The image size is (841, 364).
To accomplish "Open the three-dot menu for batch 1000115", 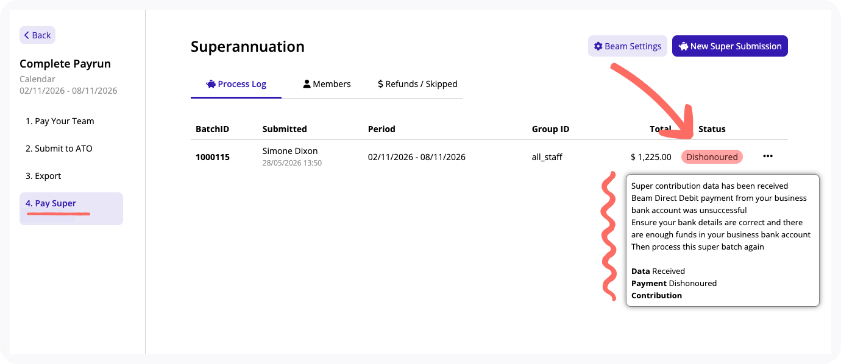I will [x=768, y=156].
